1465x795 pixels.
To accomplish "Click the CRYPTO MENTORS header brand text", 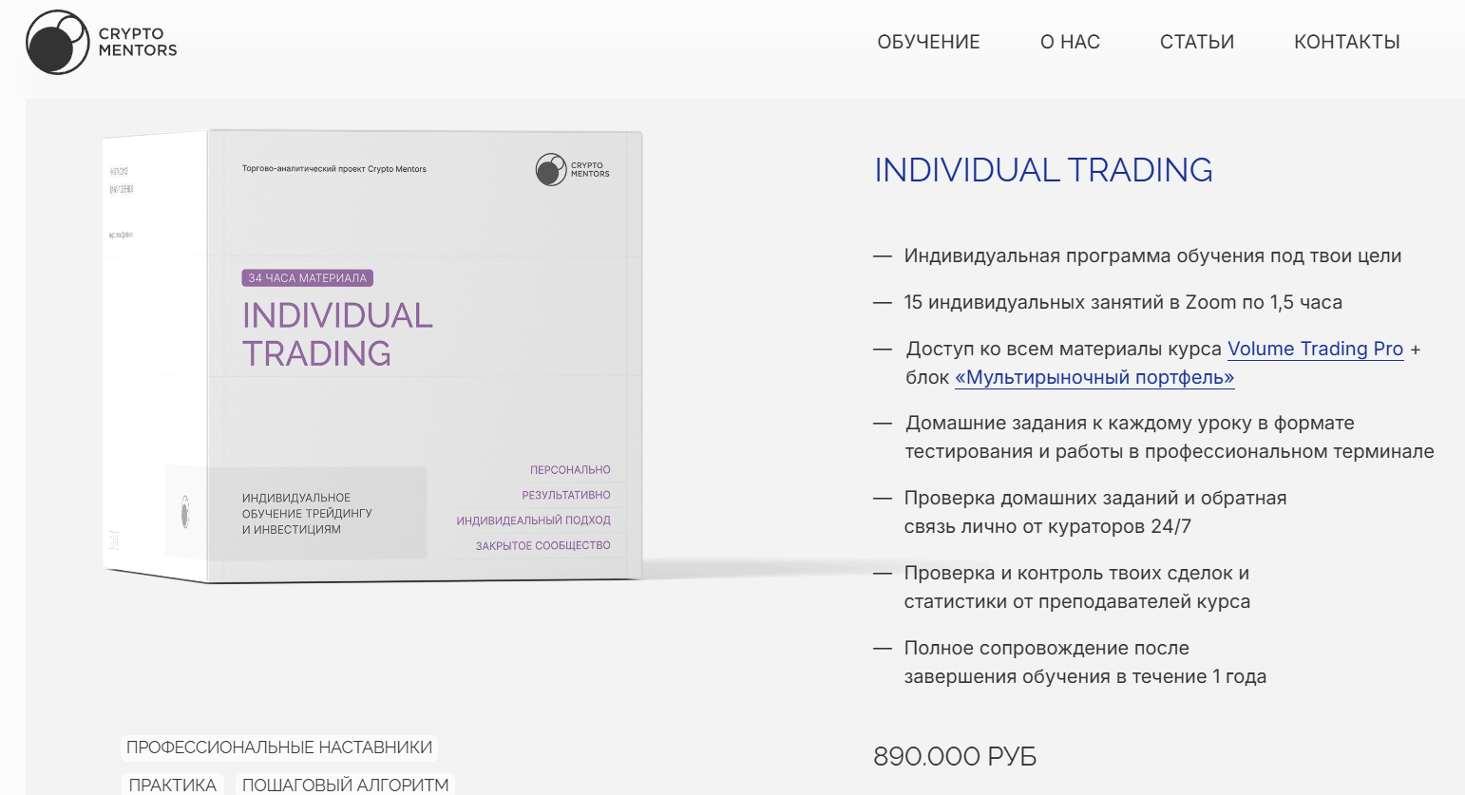I will coord(138,42).
